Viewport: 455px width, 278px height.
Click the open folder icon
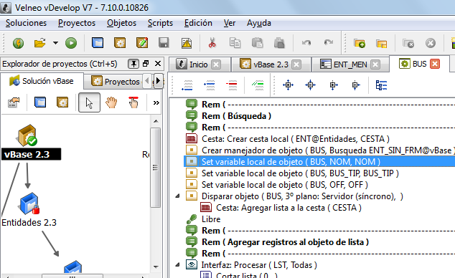[x=40, y=43]
